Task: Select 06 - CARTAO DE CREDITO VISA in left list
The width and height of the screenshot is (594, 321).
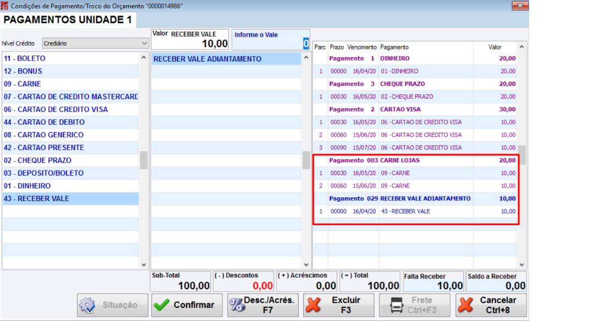Action: pyautogui.click(x=70, y=109)
